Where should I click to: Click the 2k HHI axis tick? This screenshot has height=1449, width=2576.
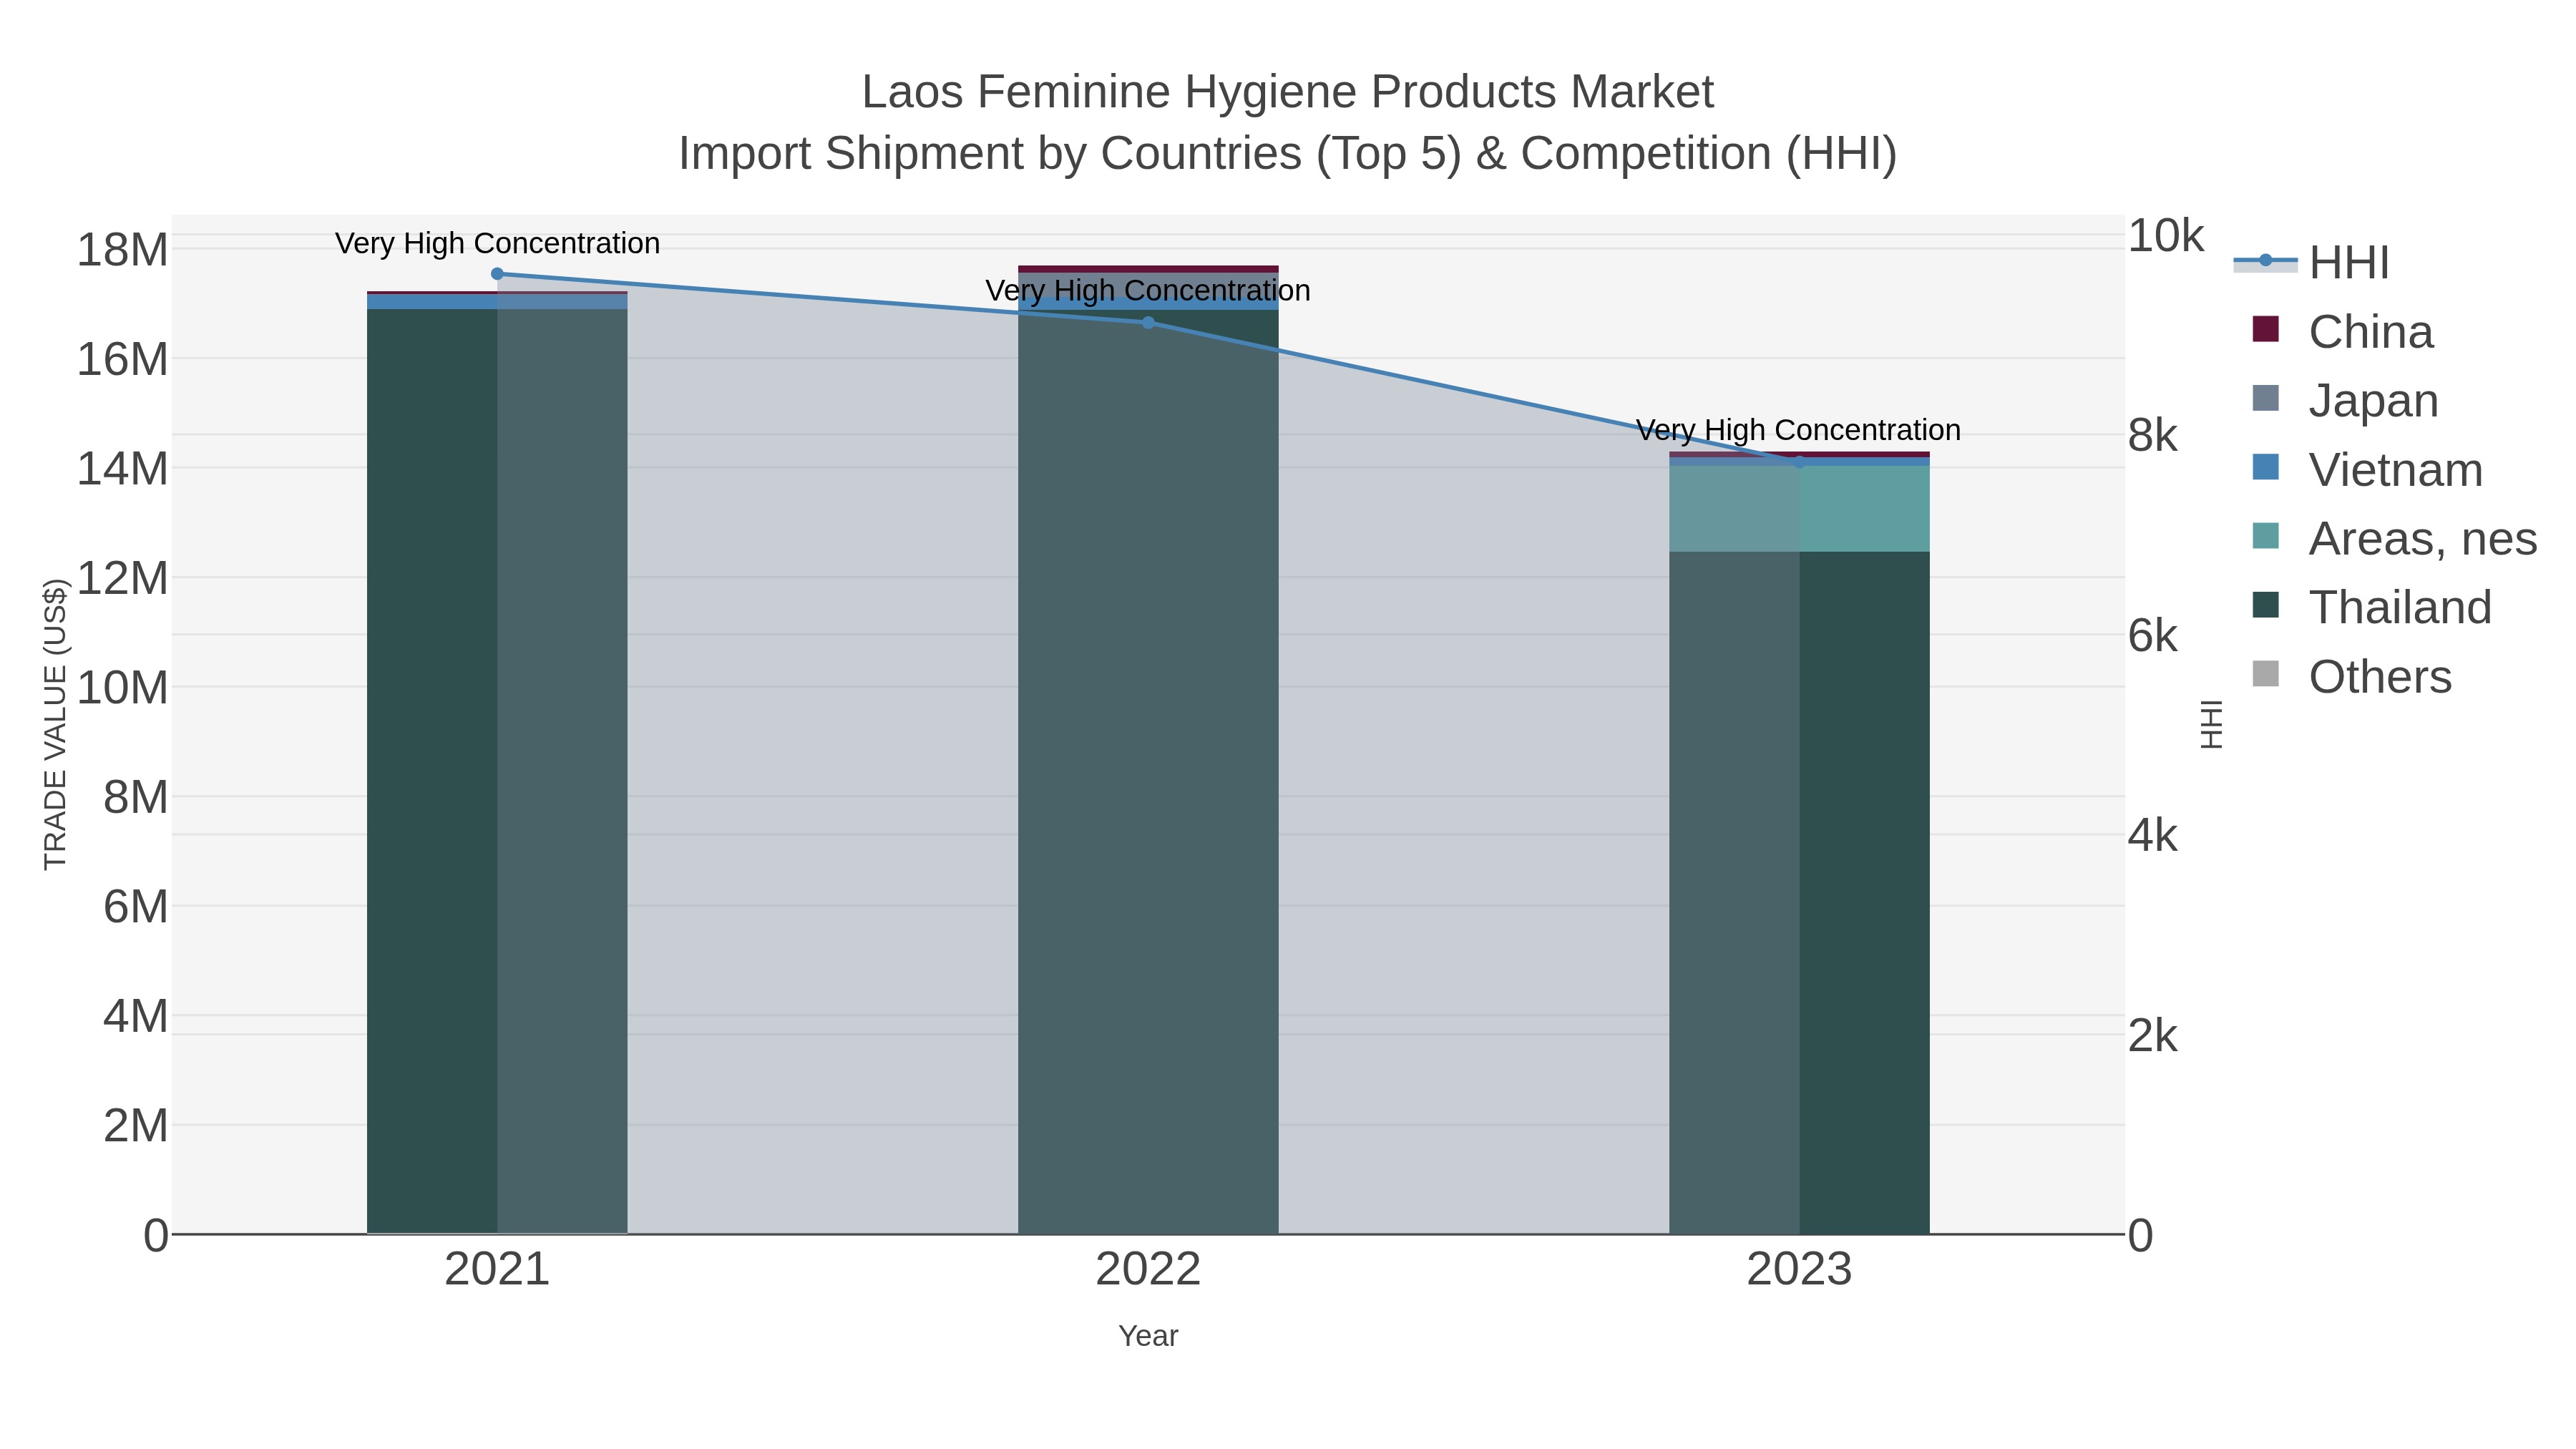(2153, 1036)
